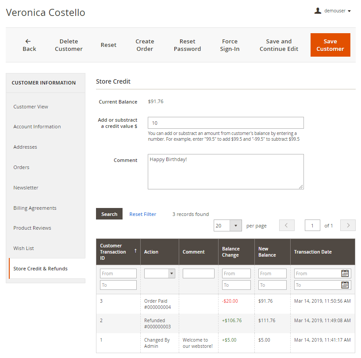Click the Balance Change From filter field

tap(236, 273)
